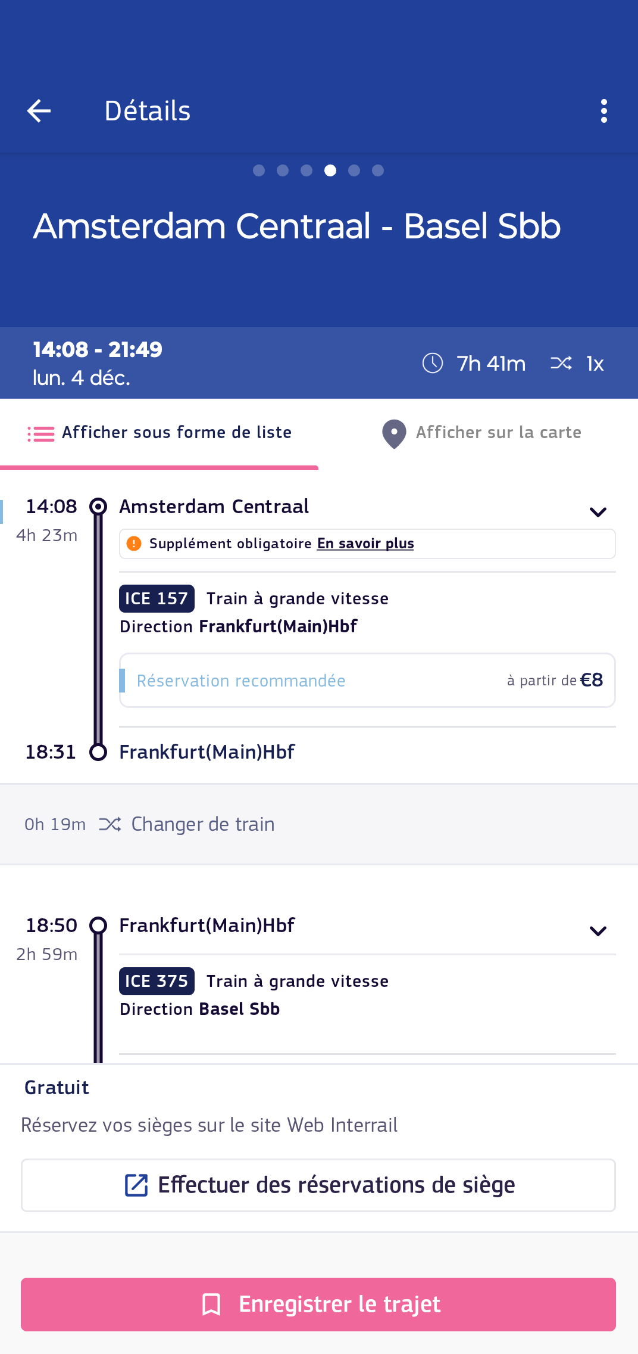Click the ICE 375 train badge
This screenshot has width=638, height=1354.
157,981
